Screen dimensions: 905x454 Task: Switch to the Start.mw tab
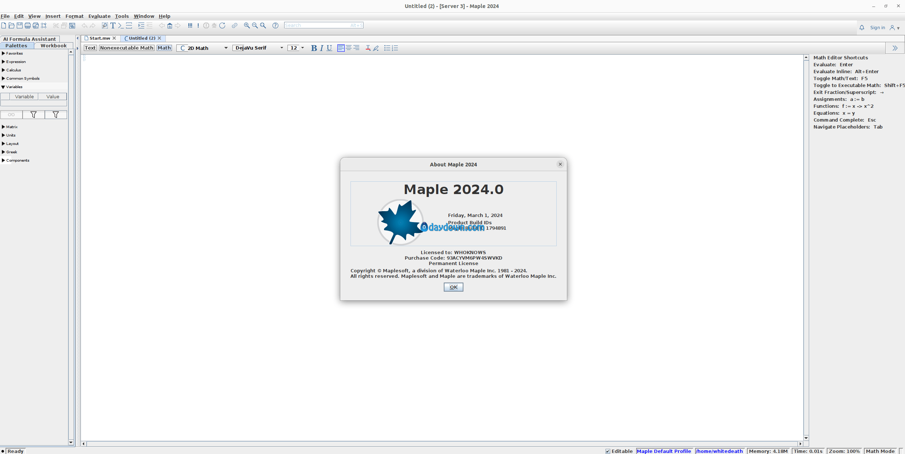pyautogui.click(x=100, y=38)
